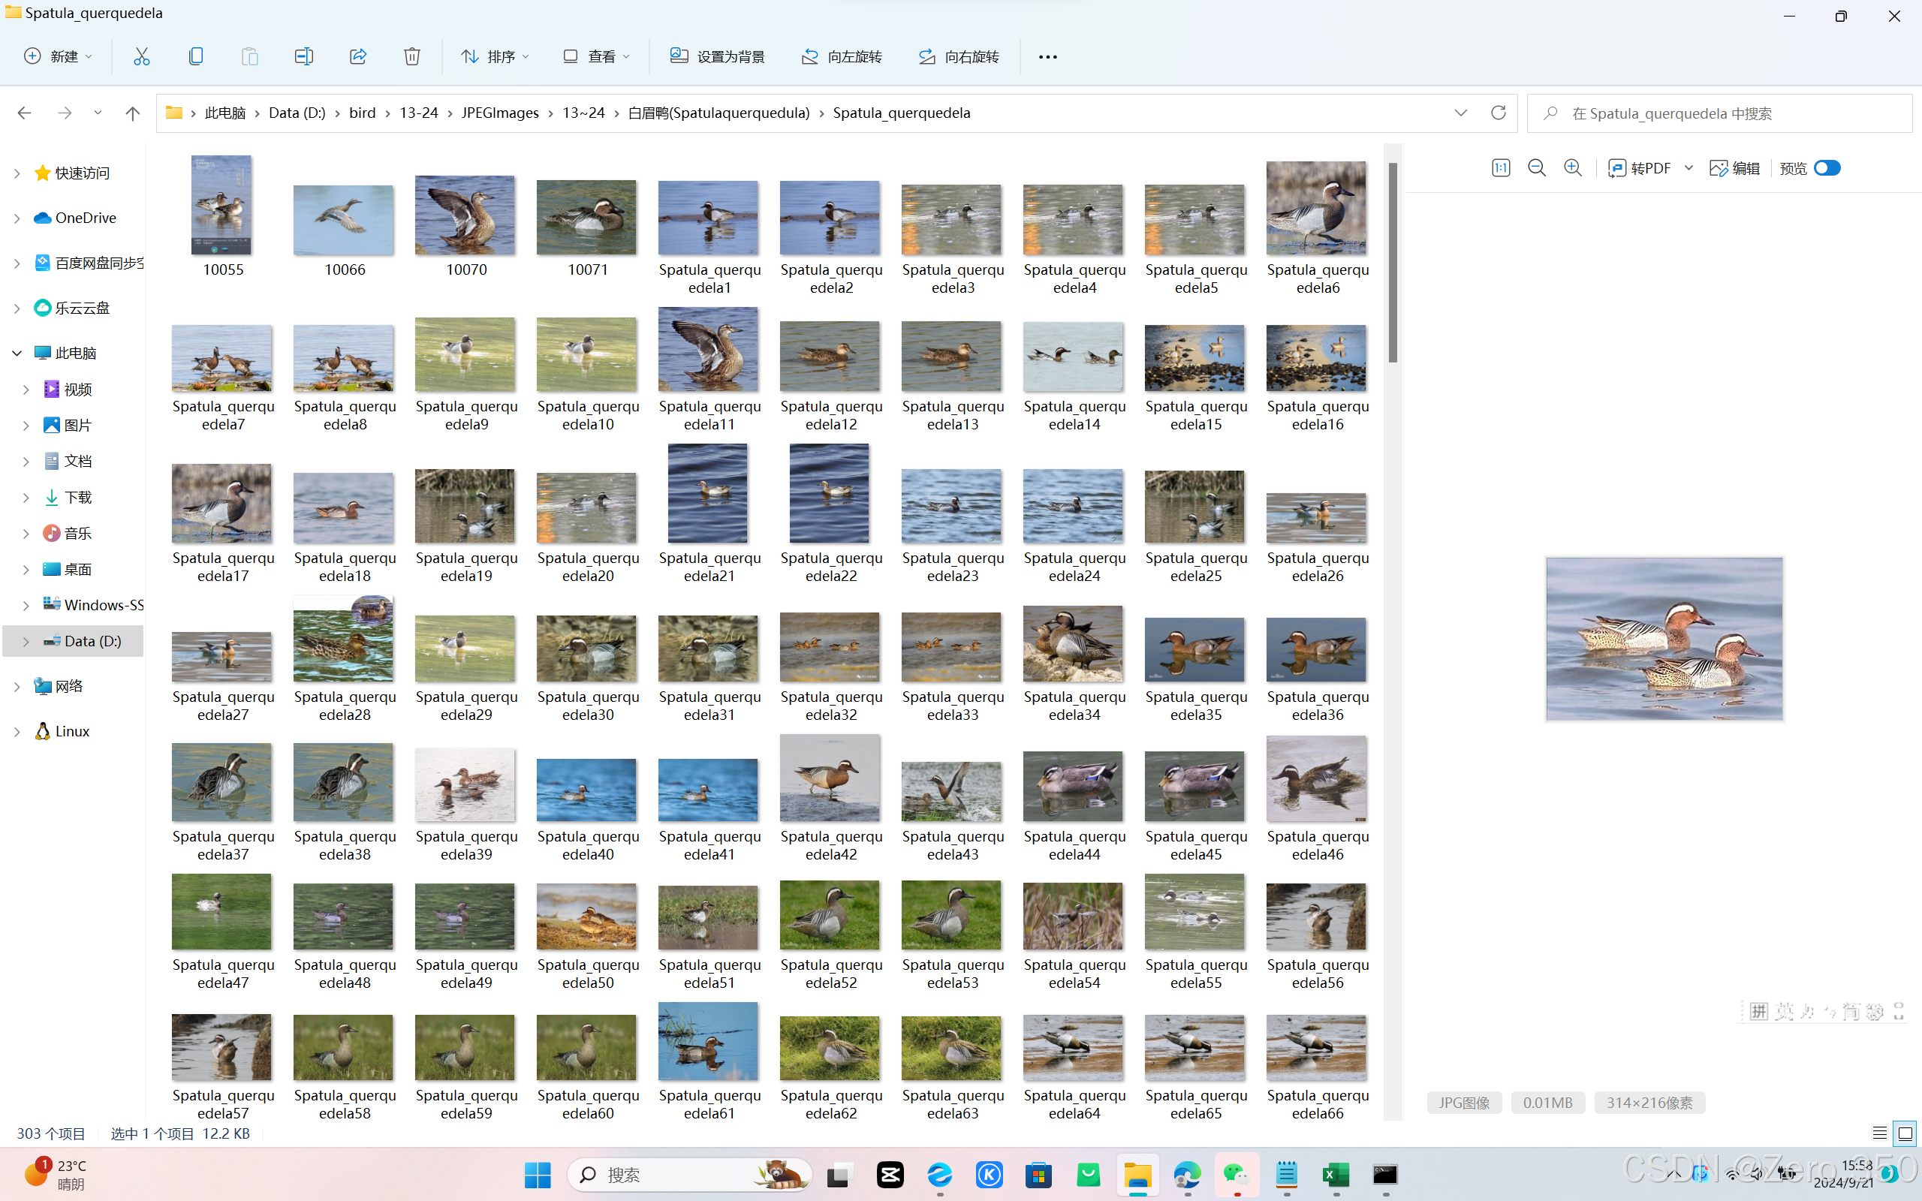Click the zoom out magnifier in preview pane

tap(1536, 167)
